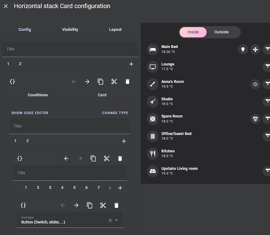
Task: Cut the bottom Button card
Action: click(103, 205)
